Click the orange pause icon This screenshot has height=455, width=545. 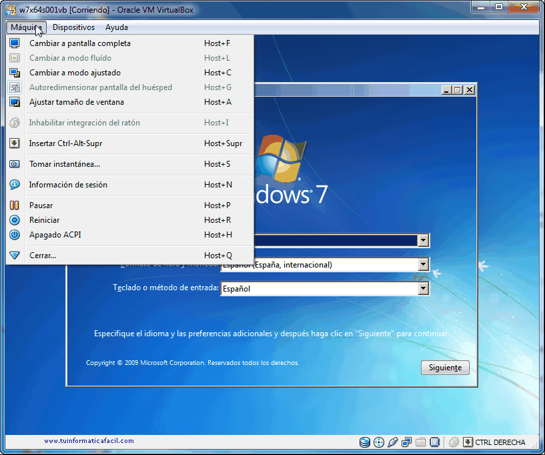tap(14, 205)
